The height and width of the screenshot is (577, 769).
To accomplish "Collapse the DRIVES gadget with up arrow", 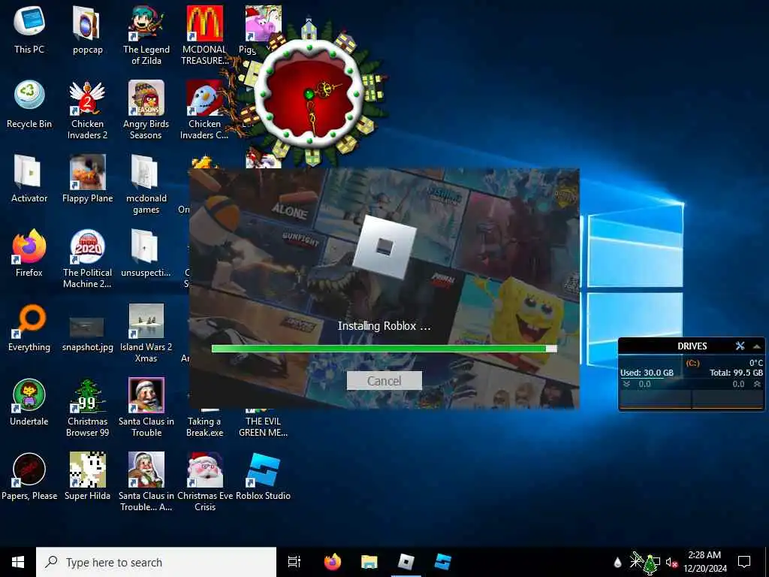I will tap(757, 346).
